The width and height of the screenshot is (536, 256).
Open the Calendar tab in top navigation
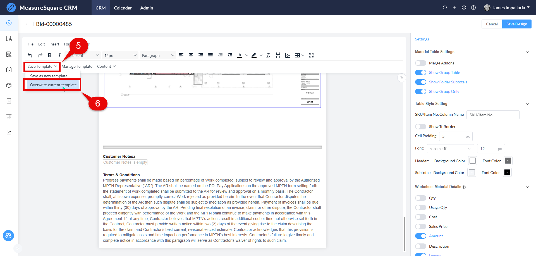click(123, 8)
